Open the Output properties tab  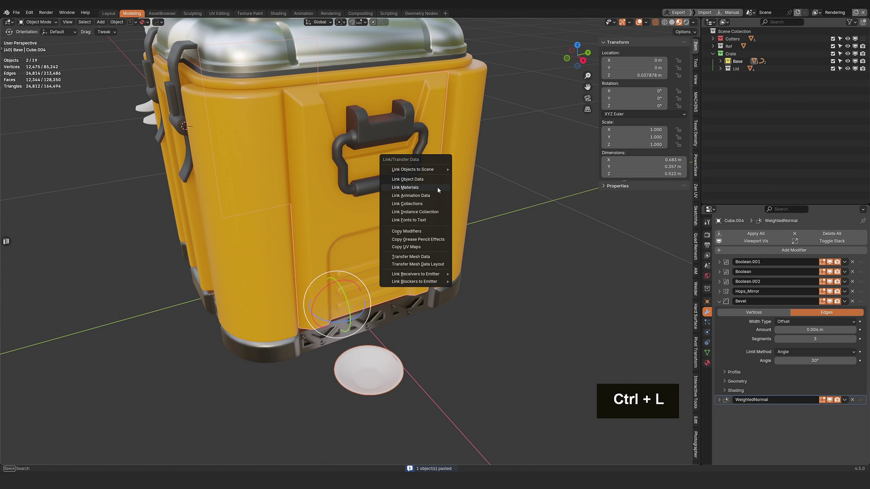coord(707,245)
